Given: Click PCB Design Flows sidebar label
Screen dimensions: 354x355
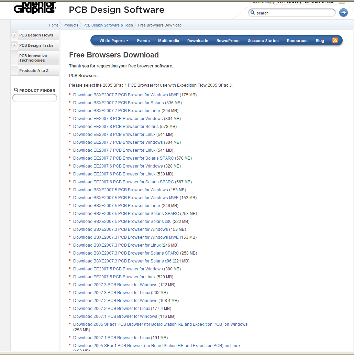Looking at the screenshot, I should 36,35.
